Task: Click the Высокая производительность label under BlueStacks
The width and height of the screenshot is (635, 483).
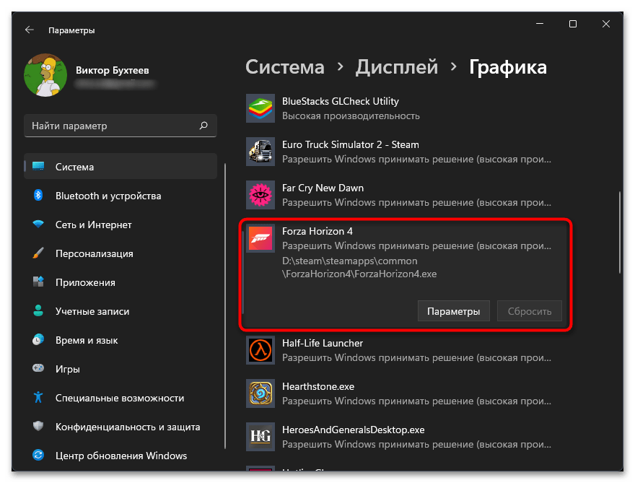Action: (351, 116)
